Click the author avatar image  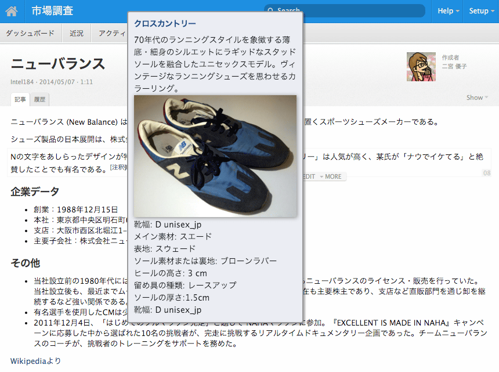click(417, 67)
